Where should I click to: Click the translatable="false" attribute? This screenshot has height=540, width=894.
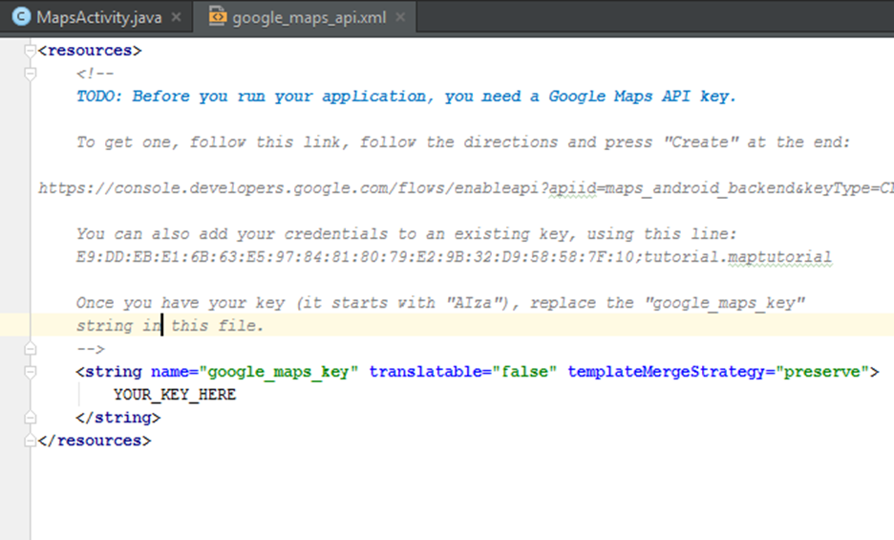pos(462,372)
